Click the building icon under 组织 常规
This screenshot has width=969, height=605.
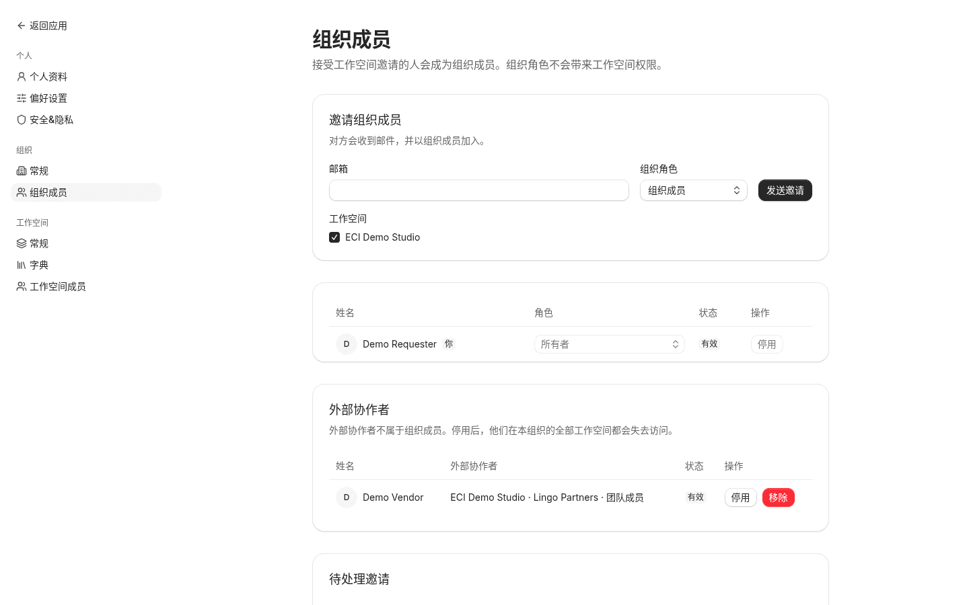[x=22, y=171]
